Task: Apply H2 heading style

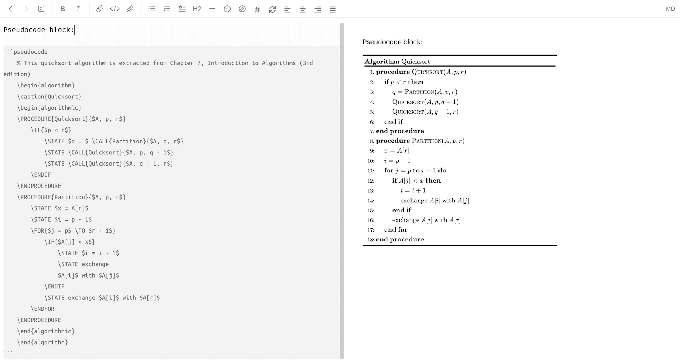Action: click(197, 9)
